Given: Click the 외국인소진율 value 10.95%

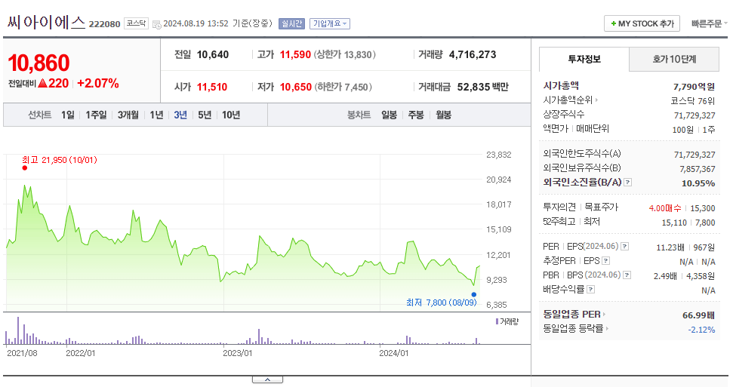Looking at the screenshot, I should [698, 183].
